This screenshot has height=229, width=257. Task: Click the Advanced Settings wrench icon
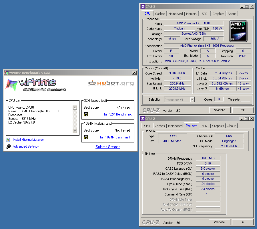pos(8,146)
